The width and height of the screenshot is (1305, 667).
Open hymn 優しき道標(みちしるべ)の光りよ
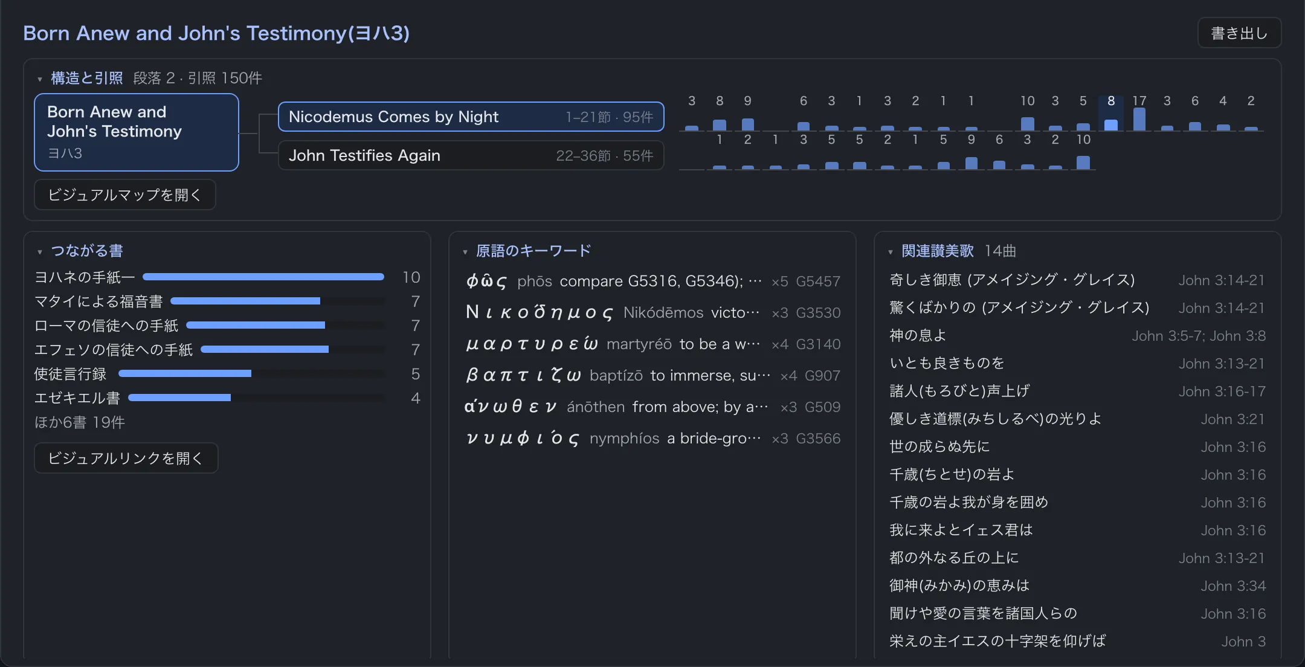coord(1077,419)
